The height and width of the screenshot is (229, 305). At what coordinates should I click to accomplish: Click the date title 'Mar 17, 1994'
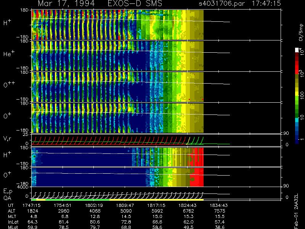click(66, 3)
